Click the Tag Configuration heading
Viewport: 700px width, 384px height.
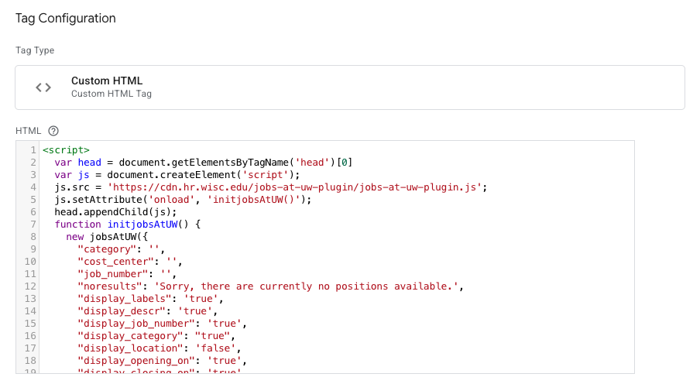pyautogui.click(x=66, y=18)
